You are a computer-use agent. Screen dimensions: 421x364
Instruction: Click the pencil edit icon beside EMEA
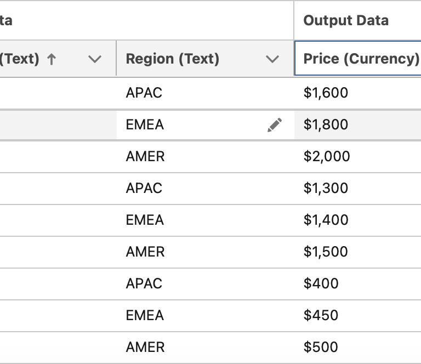[275, 125]
